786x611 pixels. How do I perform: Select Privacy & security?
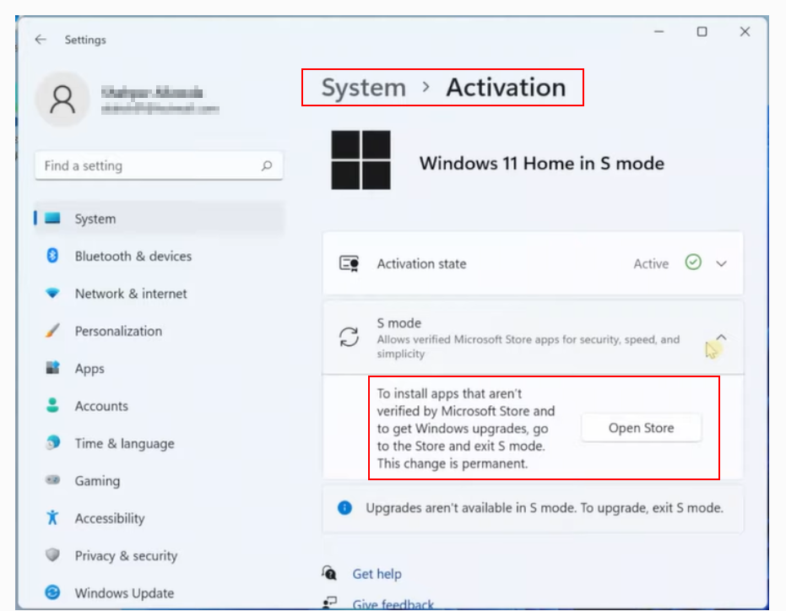point(160,554)
